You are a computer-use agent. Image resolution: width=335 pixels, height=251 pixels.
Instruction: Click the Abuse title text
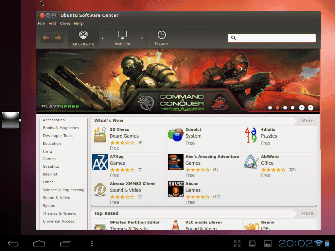[x=192, y=184]
